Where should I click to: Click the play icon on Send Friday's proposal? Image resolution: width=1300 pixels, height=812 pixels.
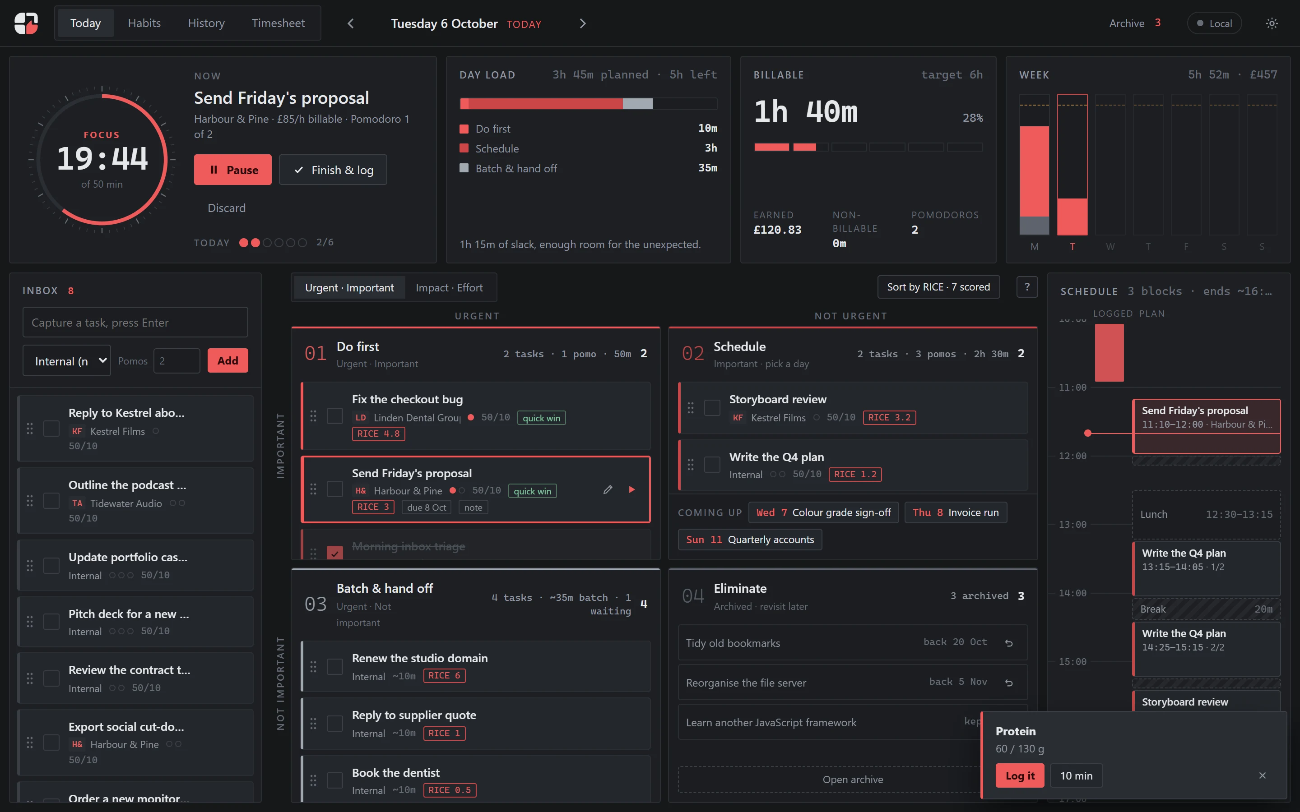point(632,489)
